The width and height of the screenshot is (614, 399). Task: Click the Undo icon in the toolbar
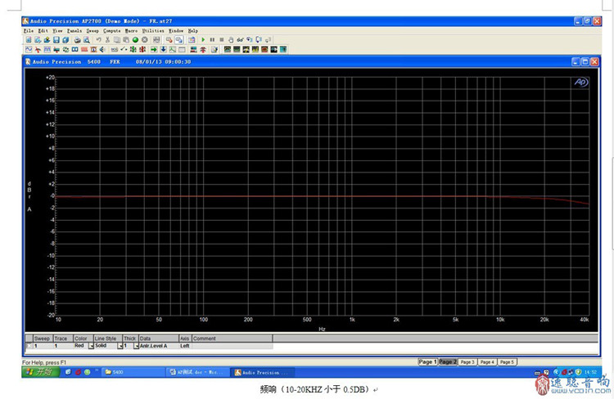98,39
